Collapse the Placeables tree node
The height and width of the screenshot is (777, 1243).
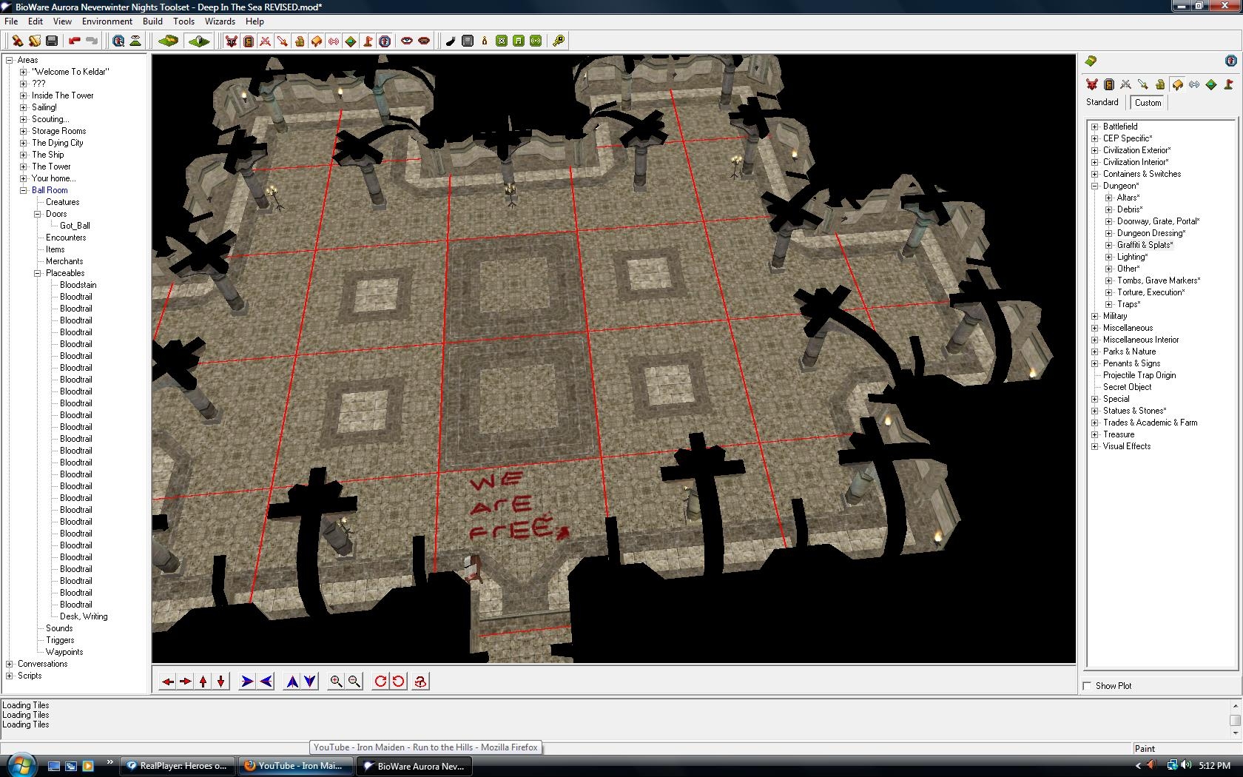38,273
